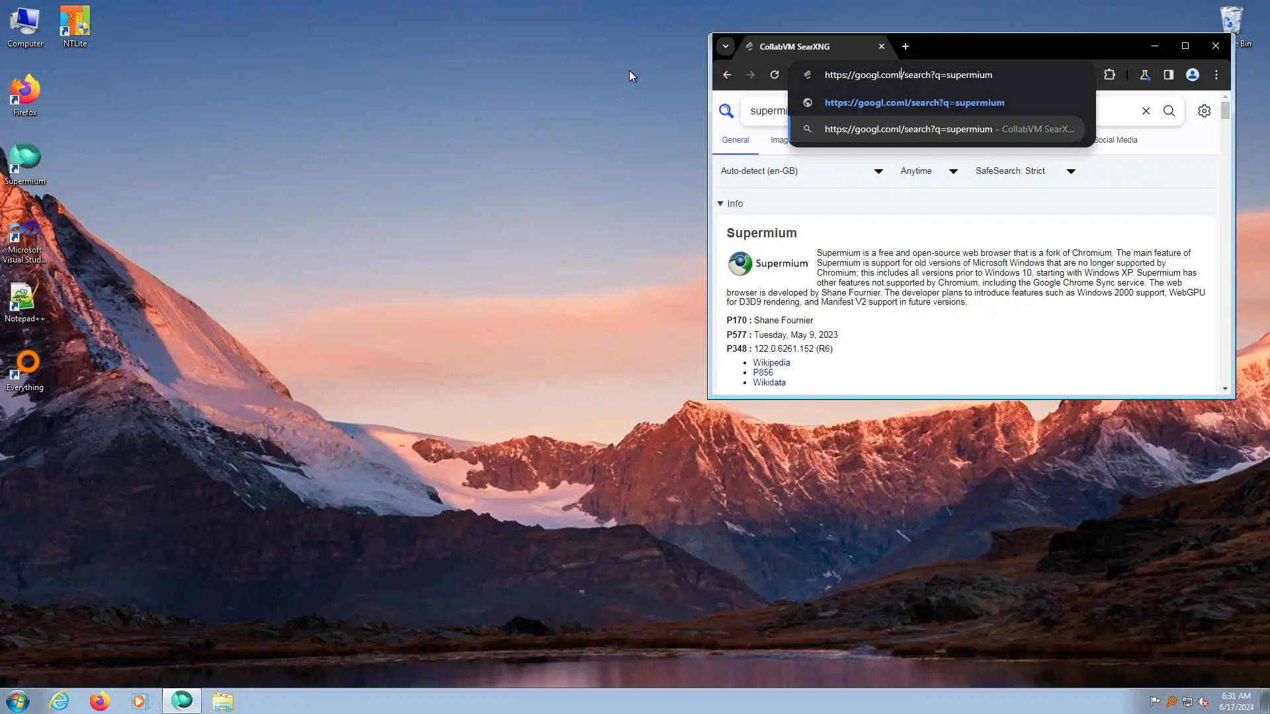Open the Wikidata link
Screen dimensions: 1270x714
(769, 382)
